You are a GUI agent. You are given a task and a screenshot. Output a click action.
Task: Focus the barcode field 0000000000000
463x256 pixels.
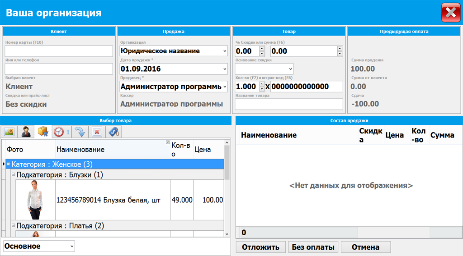pyautogui.click(x=307, y=87)
